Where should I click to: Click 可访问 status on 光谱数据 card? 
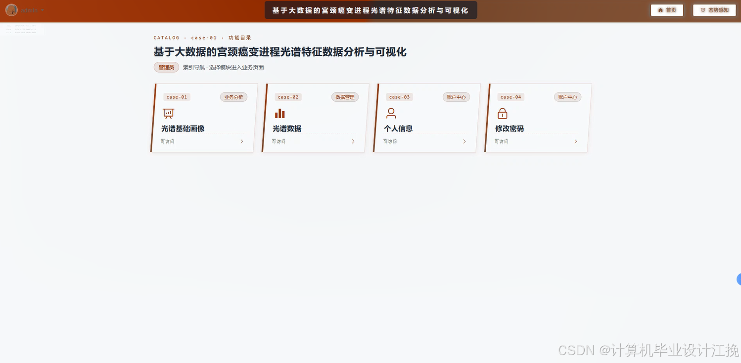(278, 142)
